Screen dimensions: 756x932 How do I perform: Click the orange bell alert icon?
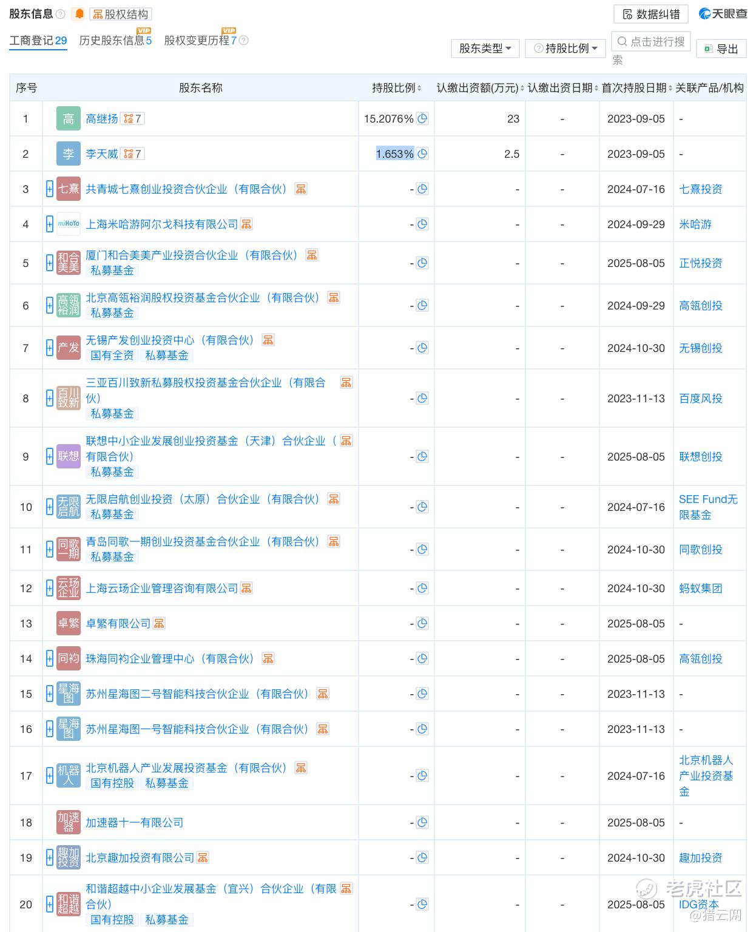click(x=79, y=14)
